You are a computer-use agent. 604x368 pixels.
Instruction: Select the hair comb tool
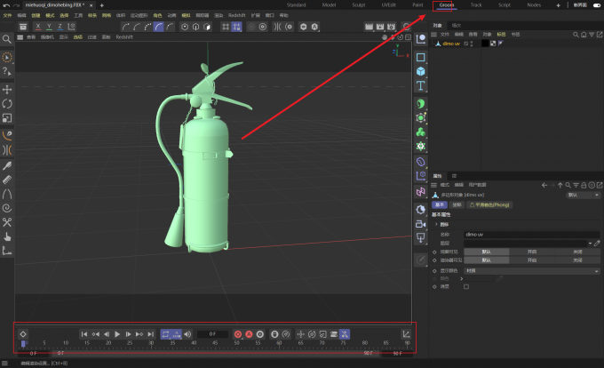tap(7, 180)
